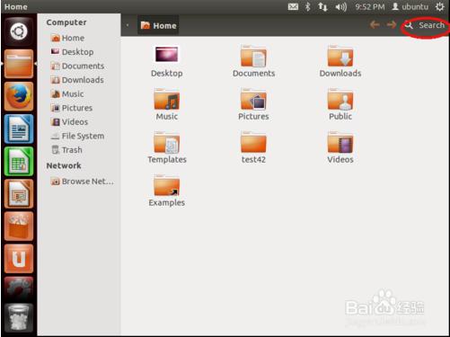The image size is (450, 337).
Task: Click the Search button in toolbar
Action: click(425, 25)
